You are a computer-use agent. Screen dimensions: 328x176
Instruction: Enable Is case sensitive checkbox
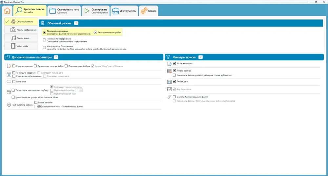click(36, 103)
